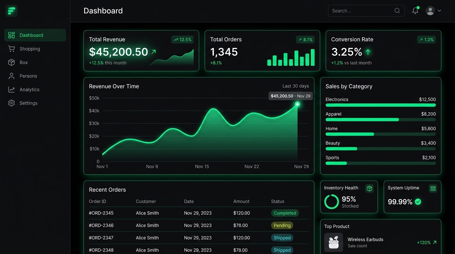
Task: Click the search magnifier icon
Action: [397, 11]
